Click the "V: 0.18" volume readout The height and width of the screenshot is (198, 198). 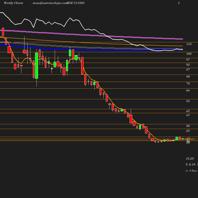[190, 164]
